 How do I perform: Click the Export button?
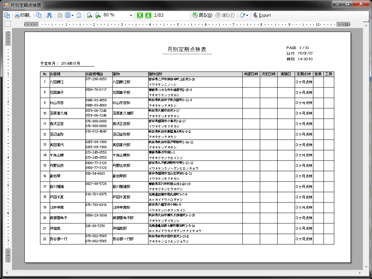[x=262, y=15]
